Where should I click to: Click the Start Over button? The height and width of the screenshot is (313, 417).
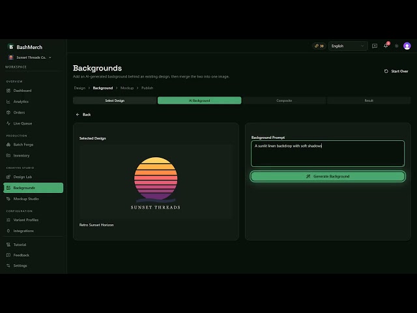pyautogui.click(x=396, y=71)
